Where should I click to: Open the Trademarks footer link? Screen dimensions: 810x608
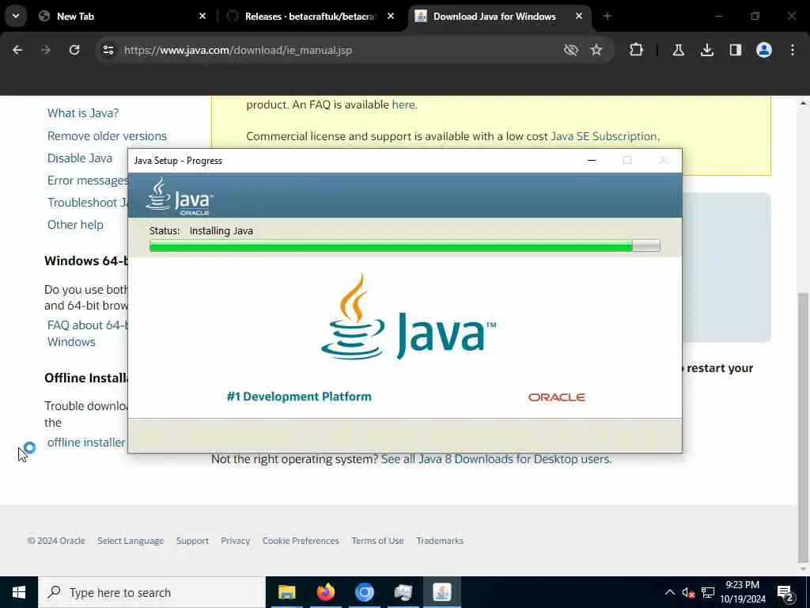pos(440,541)
